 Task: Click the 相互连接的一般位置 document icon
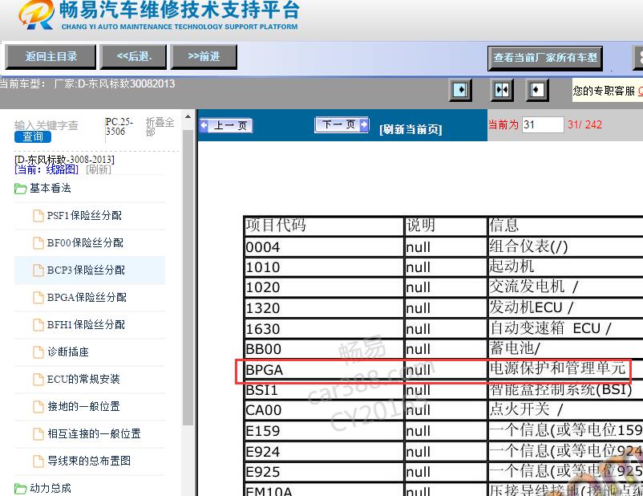coord(38,433)
